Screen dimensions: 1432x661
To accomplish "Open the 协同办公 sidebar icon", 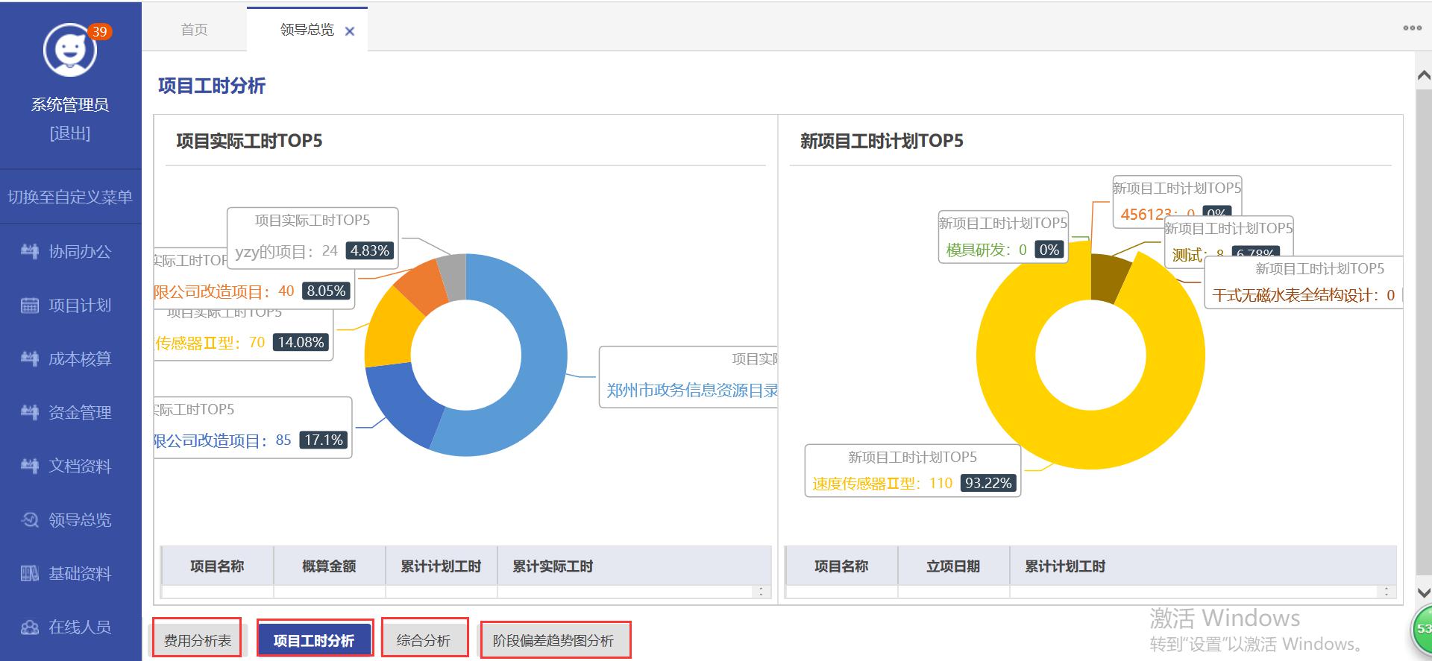I will [x=30, y=252].
